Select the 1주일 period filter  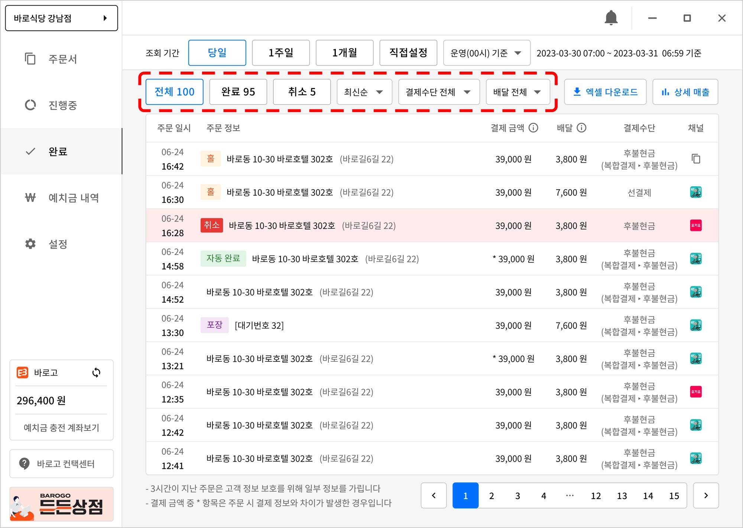click(x=281, y=53)
